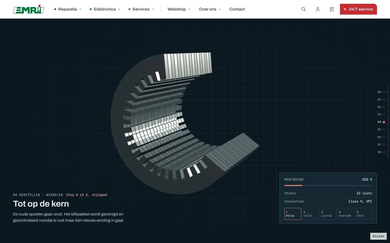Click the 24/7 service button

(x=358, y=9)
